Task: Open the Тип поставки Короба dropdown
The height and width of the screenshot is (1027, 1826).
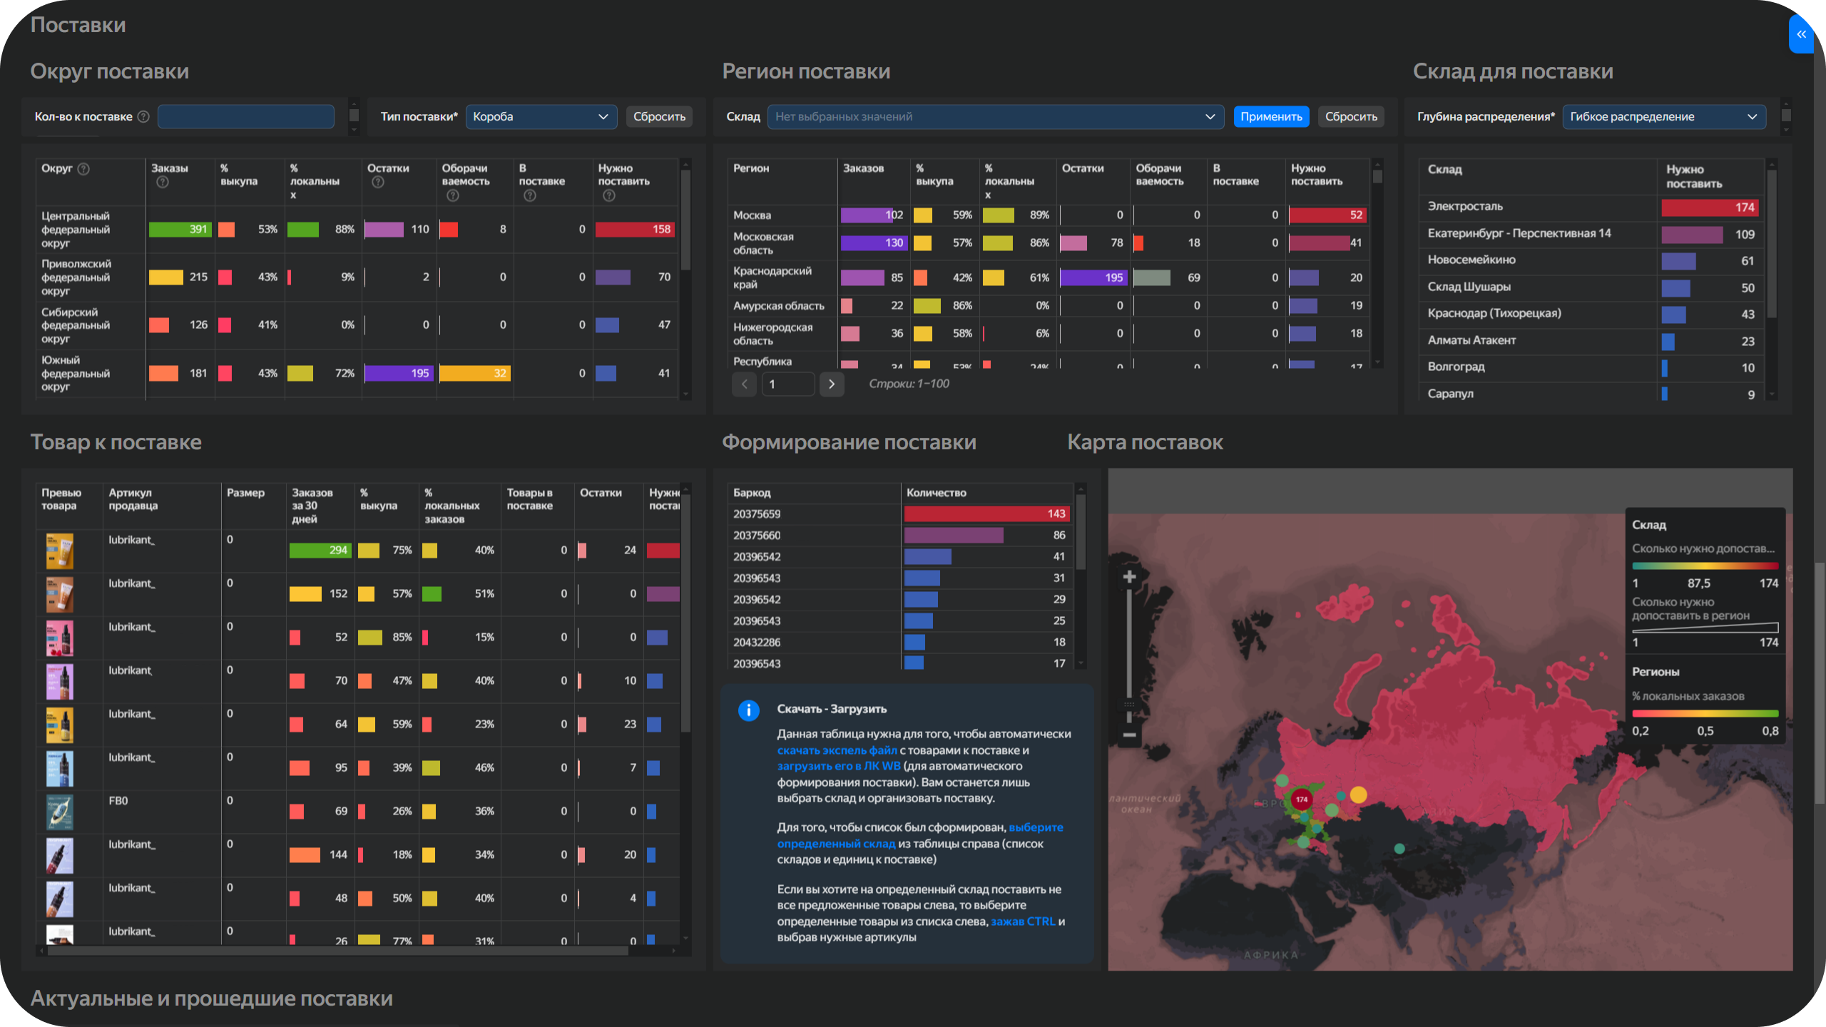Action: point(541,116)
